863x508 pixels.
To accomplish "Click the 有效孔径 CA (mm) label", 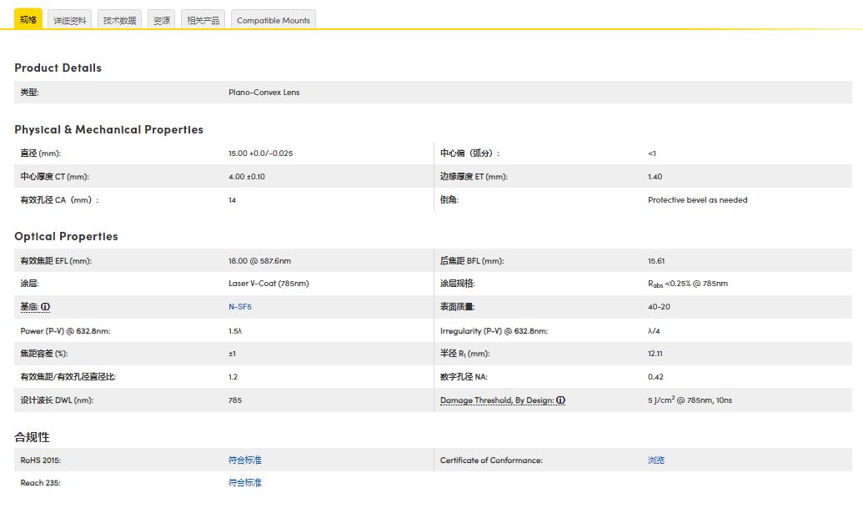I will (59, 200).
